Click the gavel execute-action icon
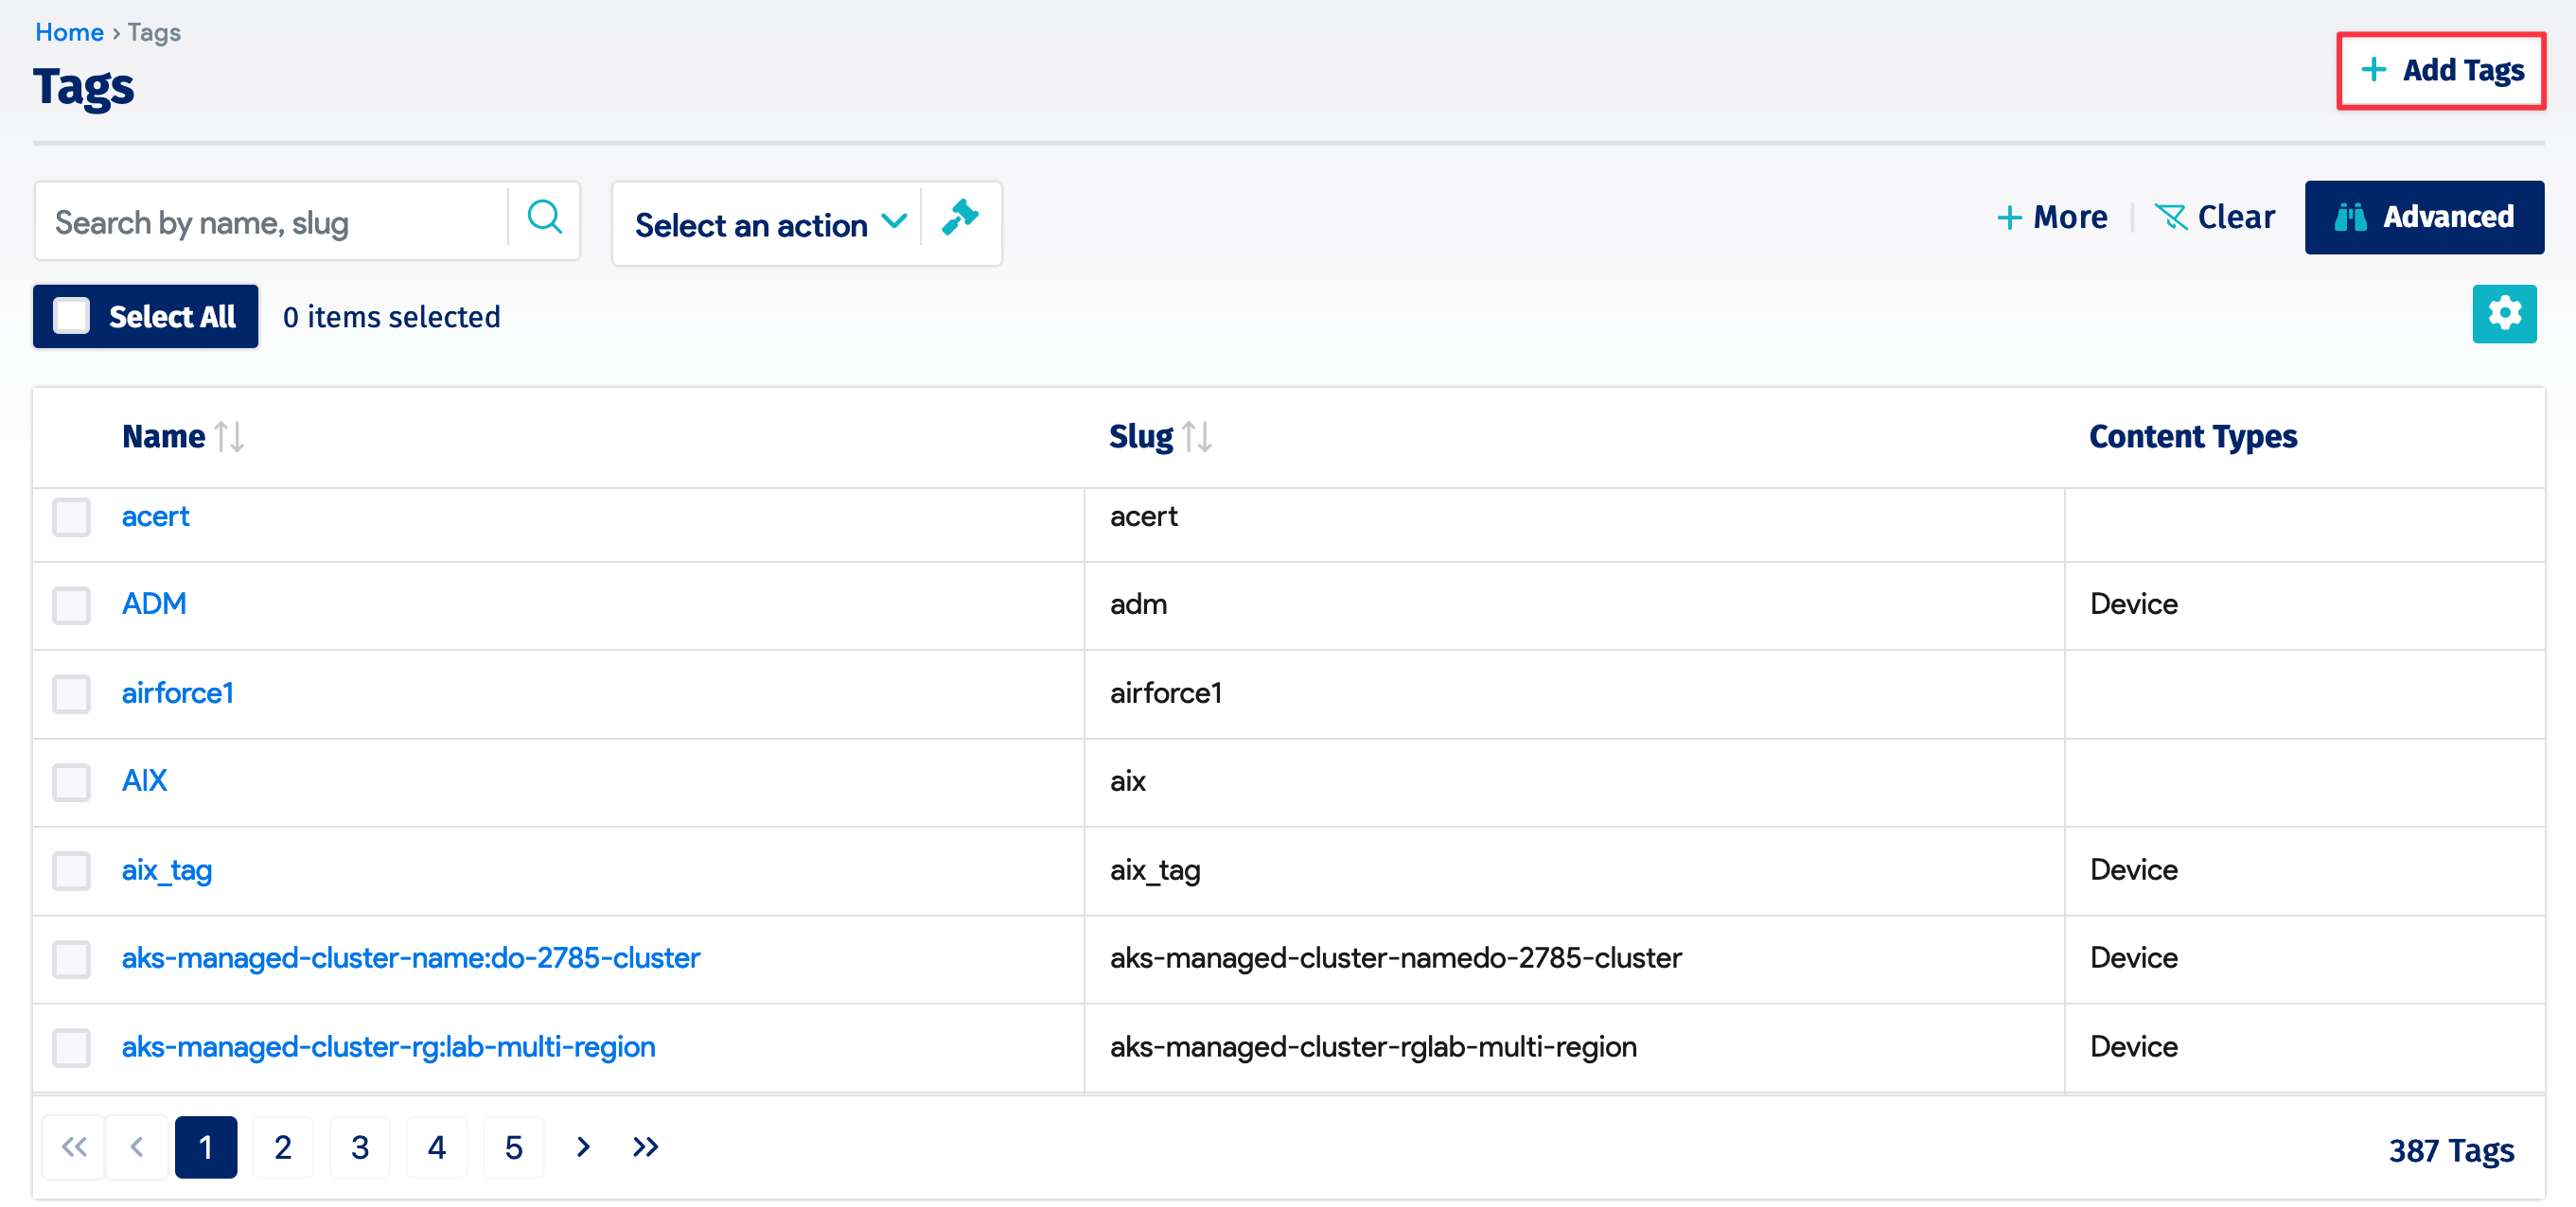2576x1207 pixels. [960, 219]
